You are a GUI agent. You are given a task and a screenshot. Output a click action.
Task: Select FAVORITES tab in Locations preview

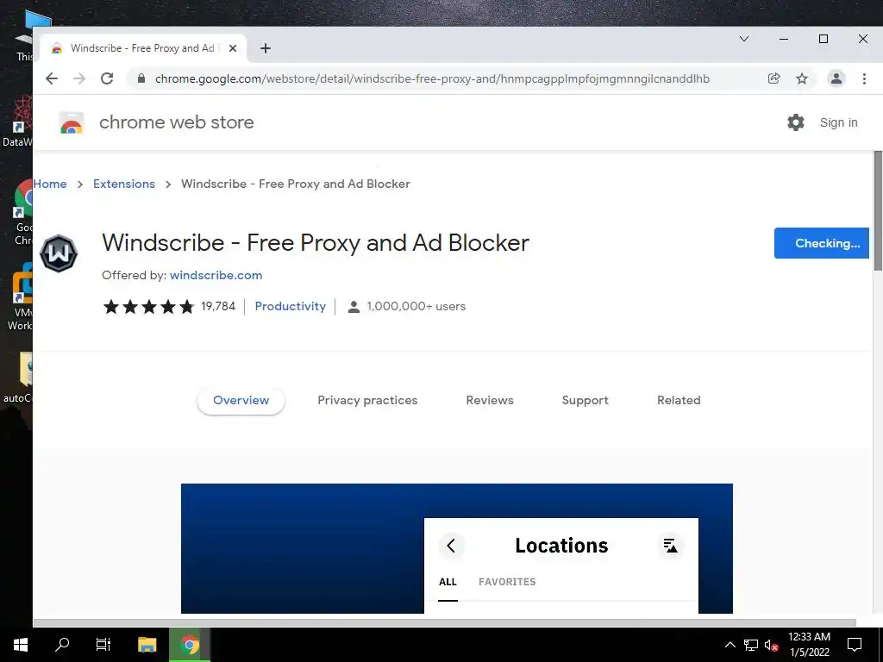point(507,582)
